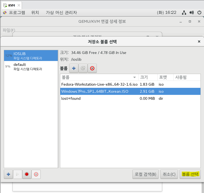Click the 1.83 GiB size cell
The image size is (204, 193).
tap(147, 84)
